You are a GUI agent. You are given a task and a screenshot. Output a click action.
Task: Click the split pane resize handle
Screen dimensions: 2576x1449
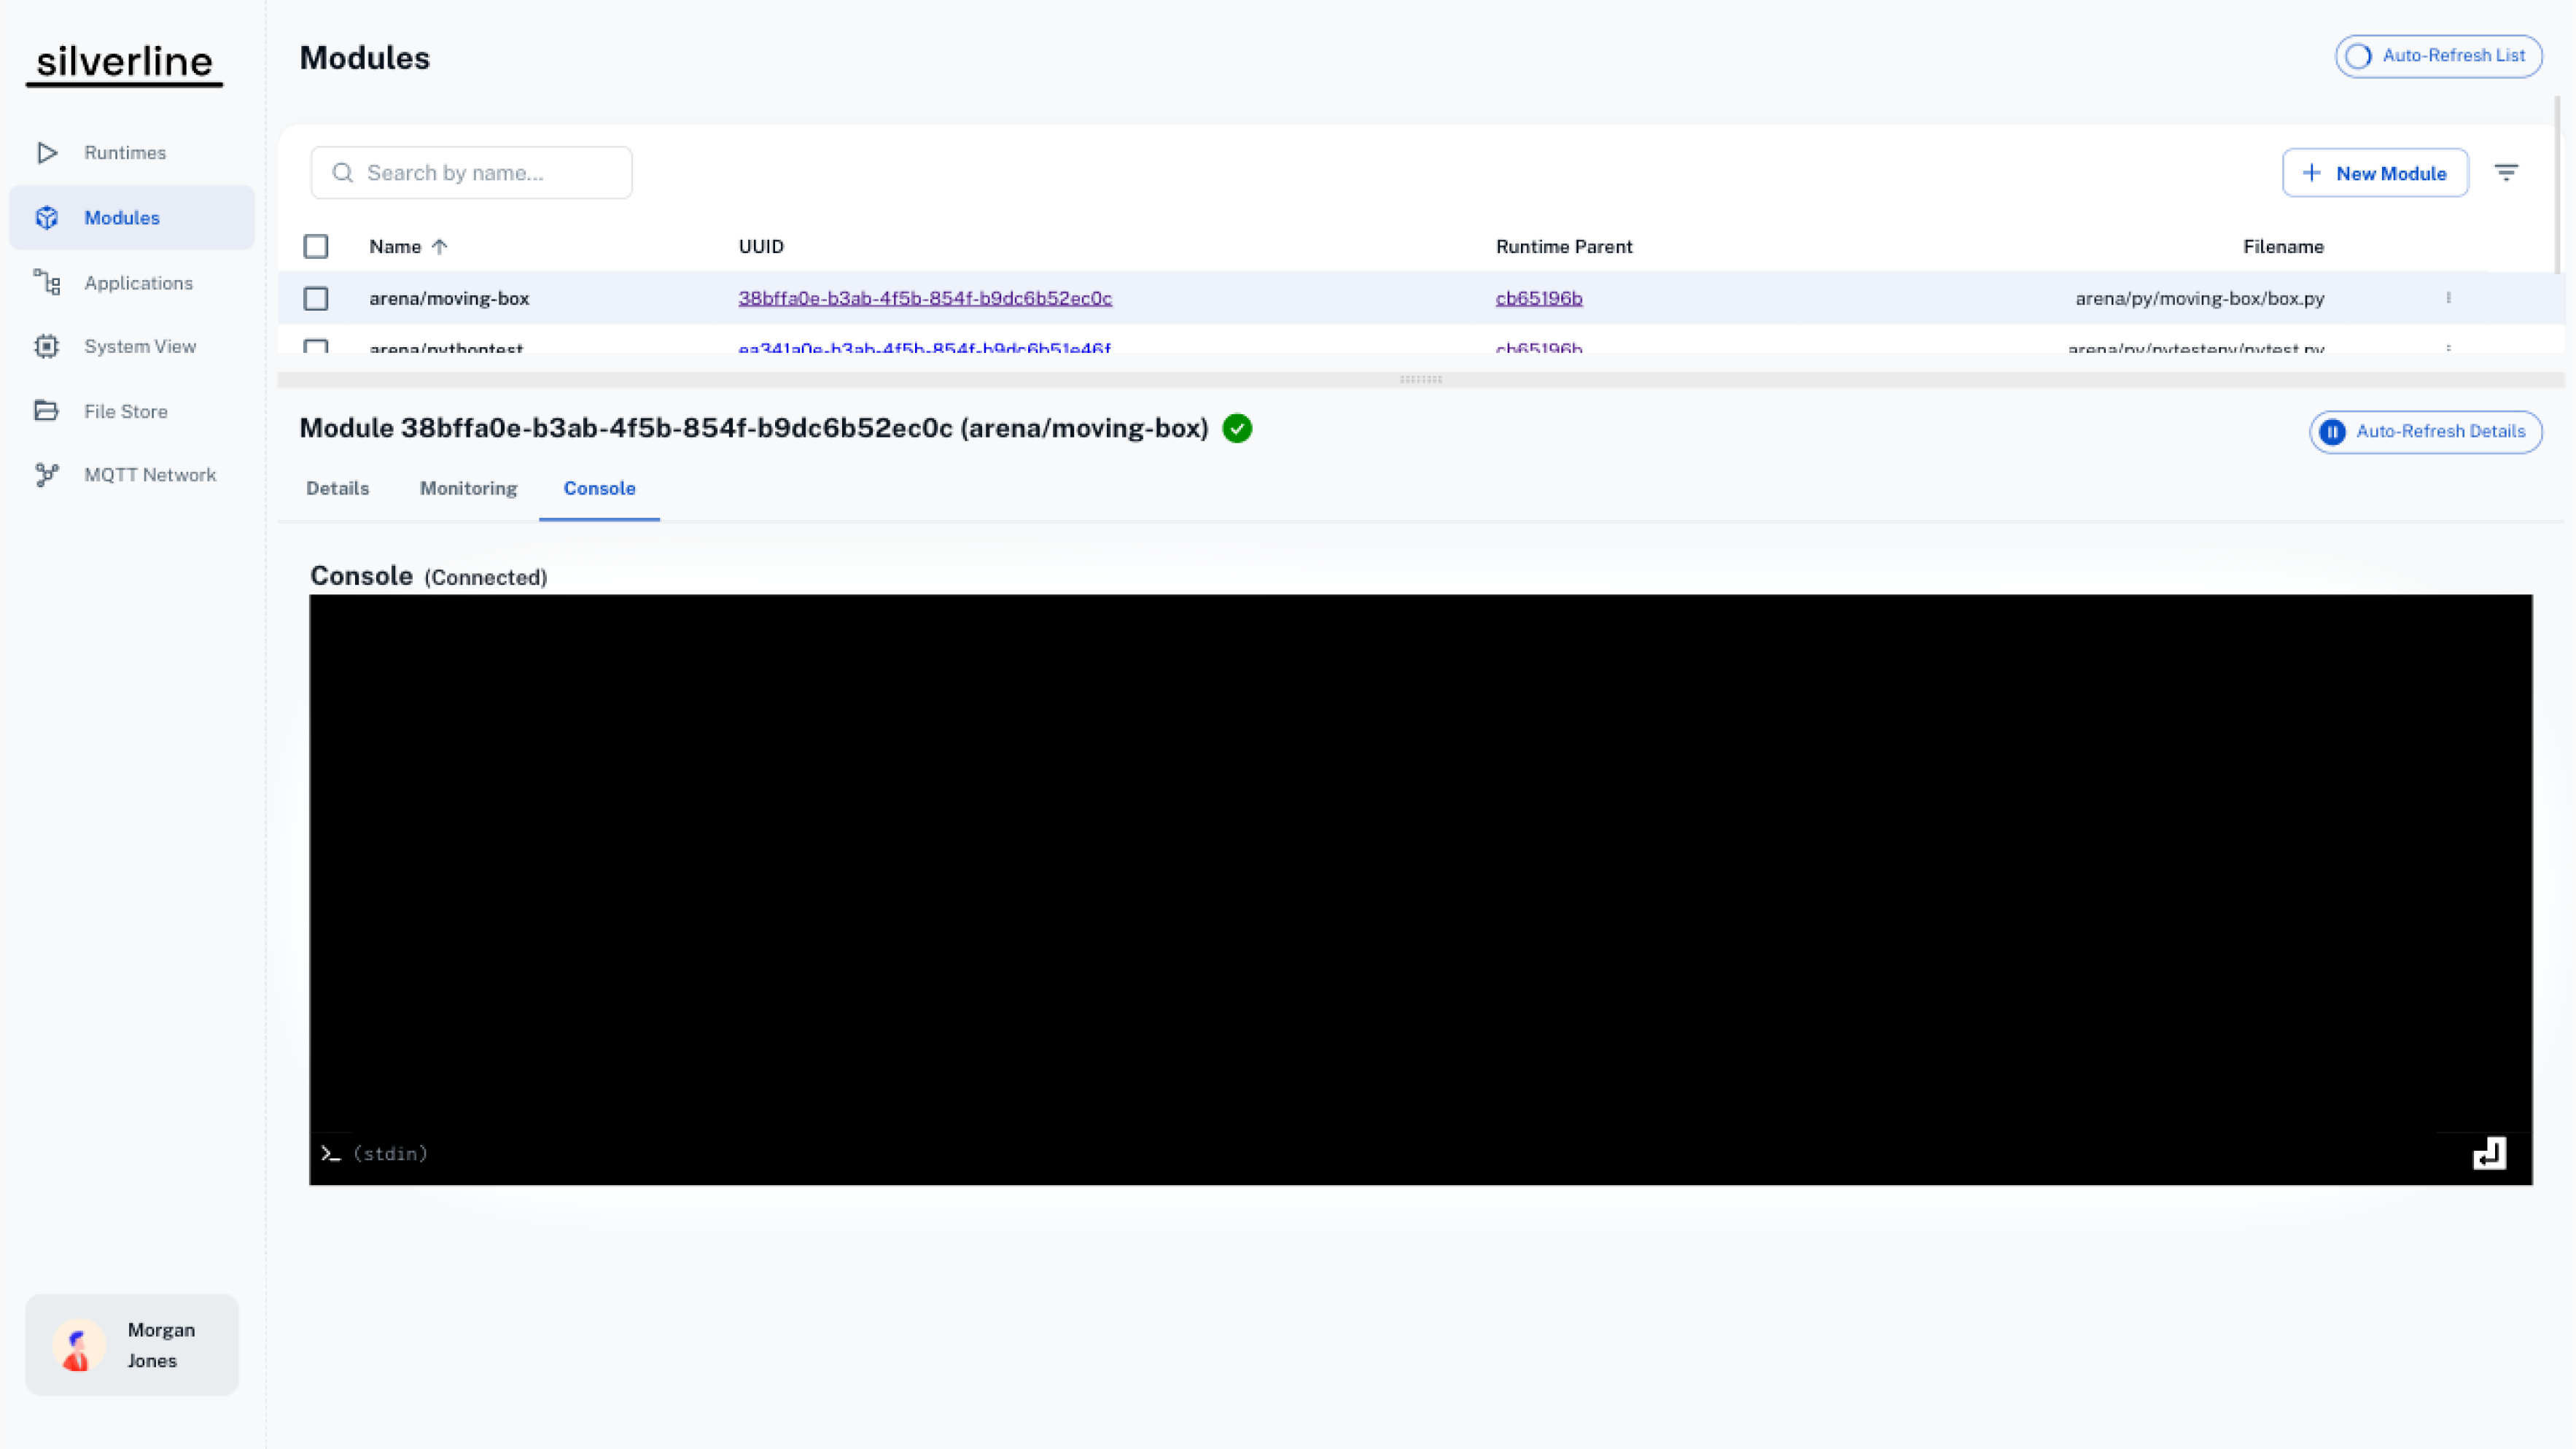1421,380
